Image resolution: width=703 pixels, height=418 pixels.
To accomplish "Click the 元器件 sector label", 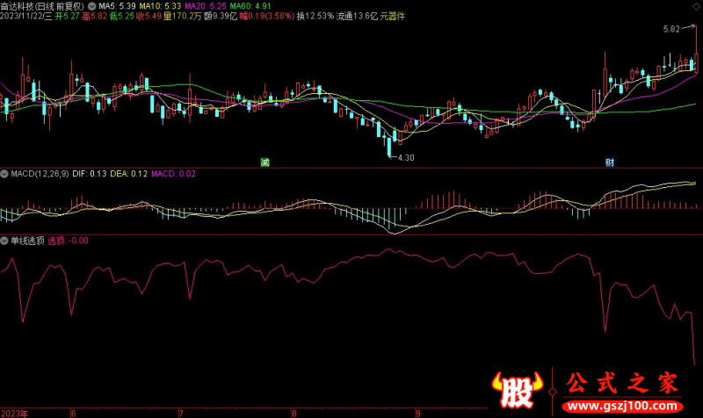I will click(x=392, y=16).
